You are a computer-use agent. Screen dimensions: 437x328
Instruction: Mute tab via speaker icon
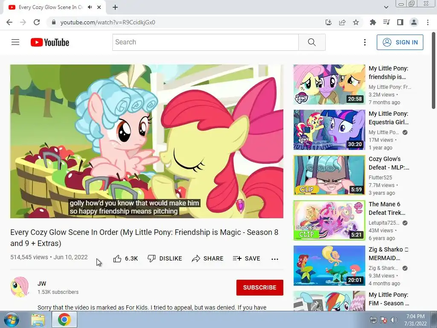90,7
